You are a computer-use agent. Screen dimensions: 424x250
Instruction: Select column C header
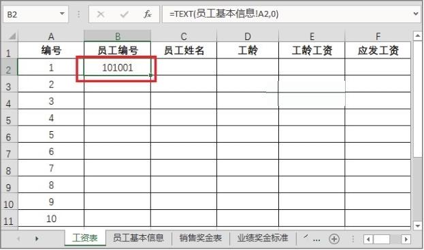[184, 36]
